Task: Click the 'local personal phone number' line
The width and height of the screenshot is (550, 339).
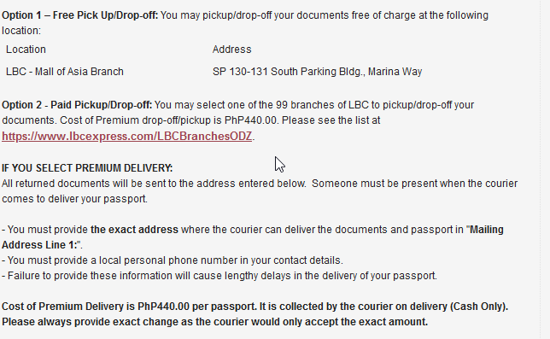Action: [173, 260]
